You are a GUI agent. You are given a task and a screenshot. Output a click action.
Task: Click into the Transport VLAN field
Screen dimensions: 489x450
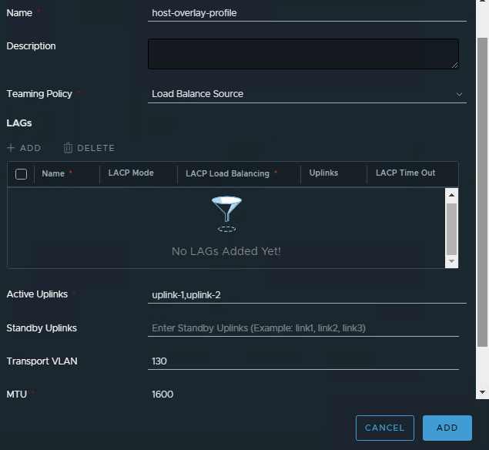point(303,361)
